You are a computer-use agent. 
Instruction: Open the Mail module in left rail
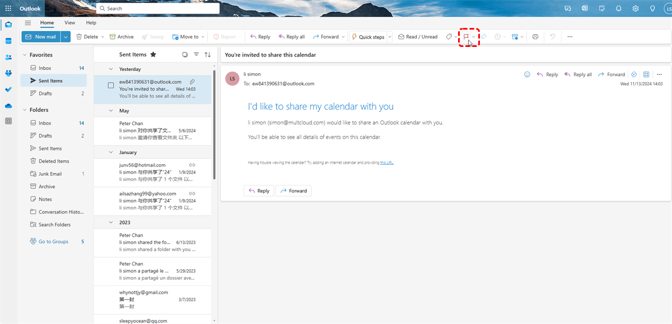(x=8, y=25)
